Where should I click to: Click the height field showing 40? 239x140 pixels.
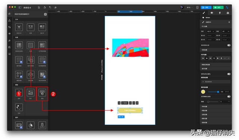(226, 31)
